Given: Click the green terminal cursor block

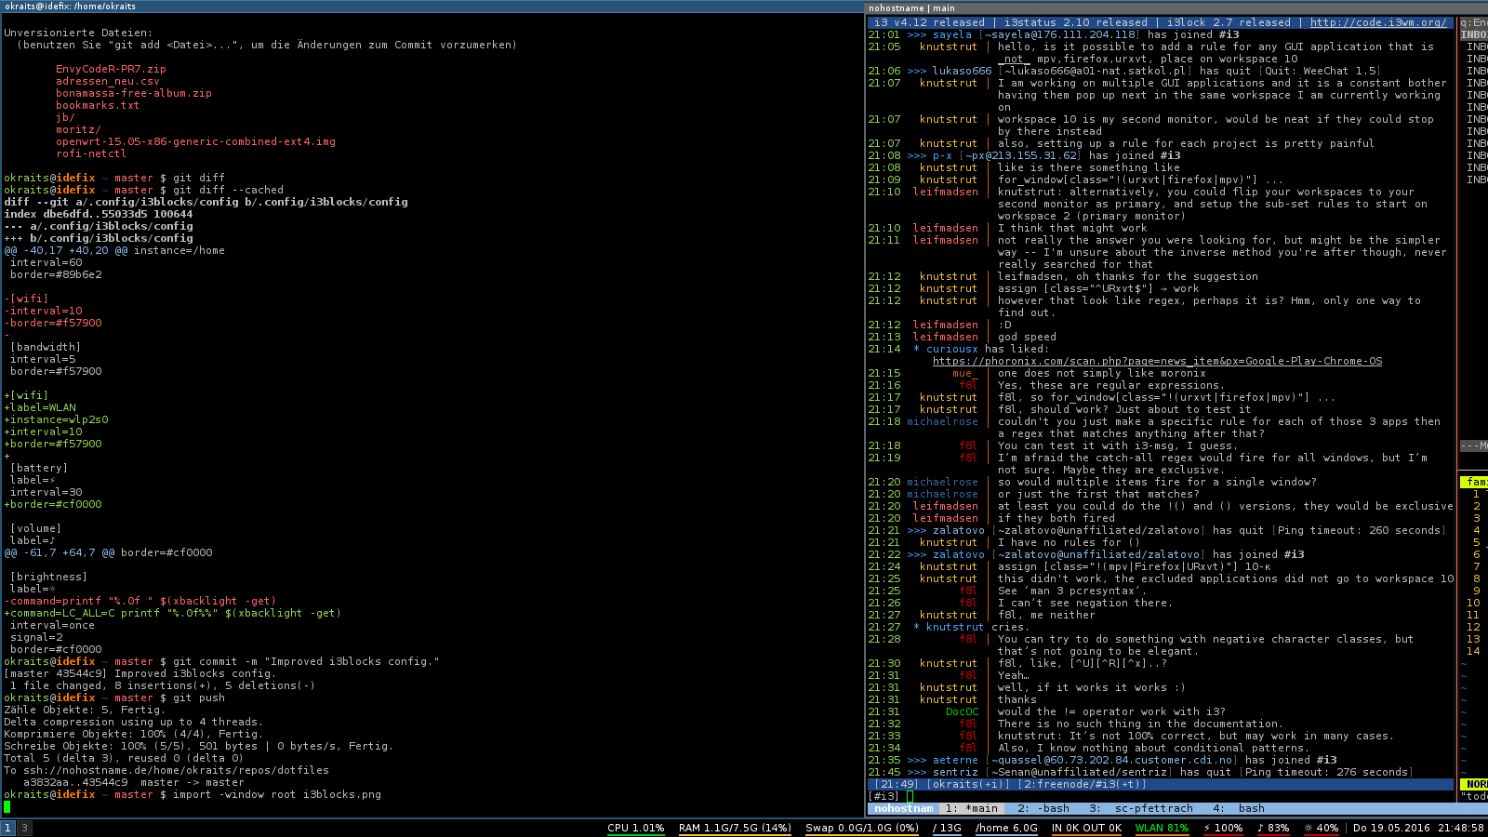Looking at the screenshot, I should click(x=7, y=806).
